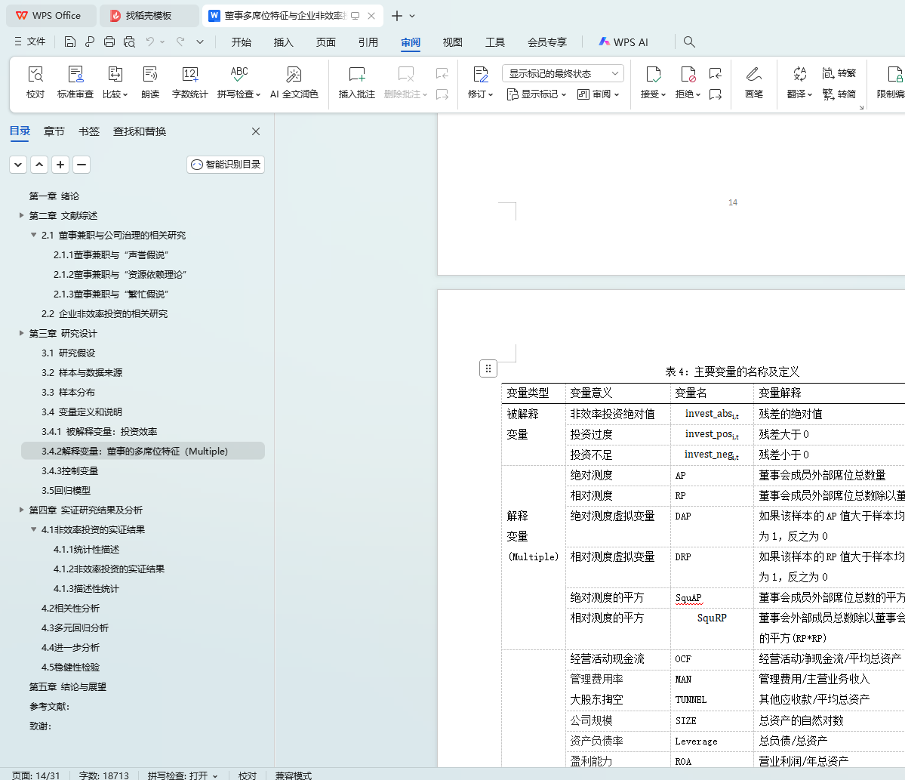Open the 显示标记 dropdown
Screen dimensions: 905x780
coord(536,94)
